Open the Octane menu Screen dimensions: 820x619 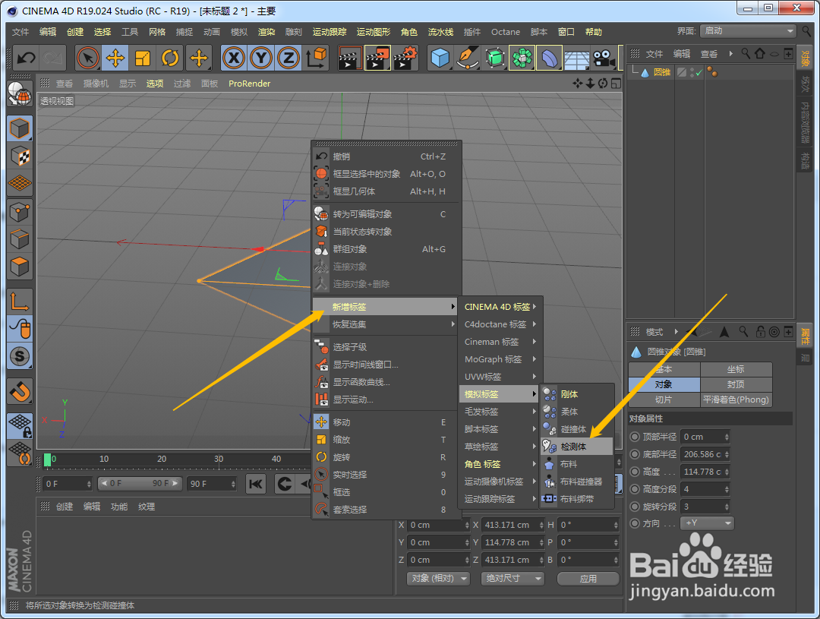(505, 32)
